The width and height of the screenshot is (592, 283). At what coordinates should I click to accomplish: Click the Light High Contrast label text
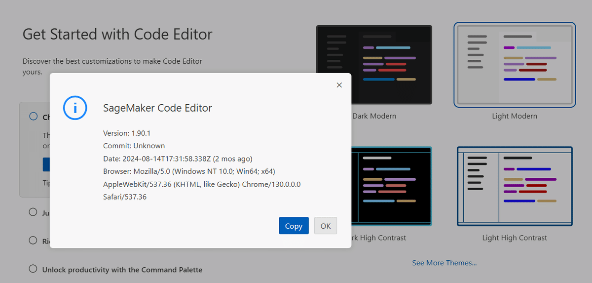[515, 238]
